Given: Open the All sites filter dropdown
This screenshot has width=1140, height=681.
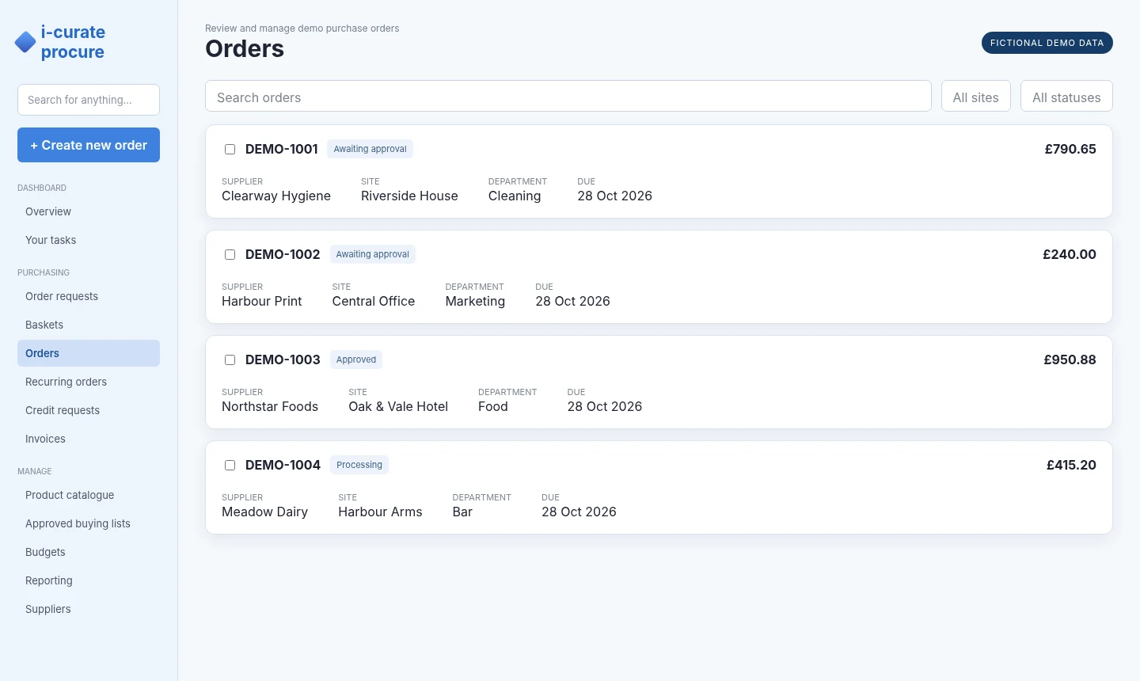Looking at the screenshot, I should click(x=975, y=96).
